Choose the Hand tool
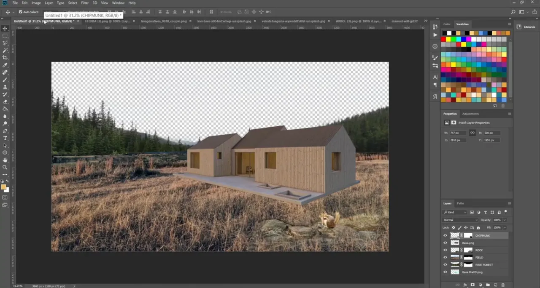Screen dimensions: 540x288 5,160
